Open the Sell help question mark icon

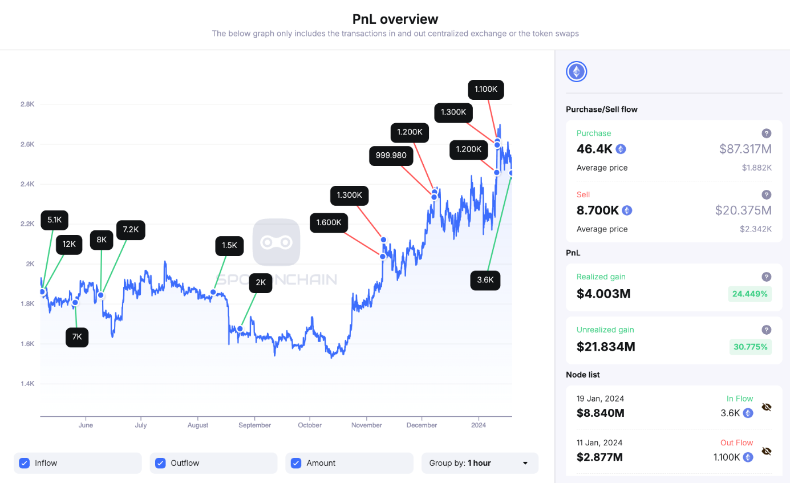(x=767, y=194)
